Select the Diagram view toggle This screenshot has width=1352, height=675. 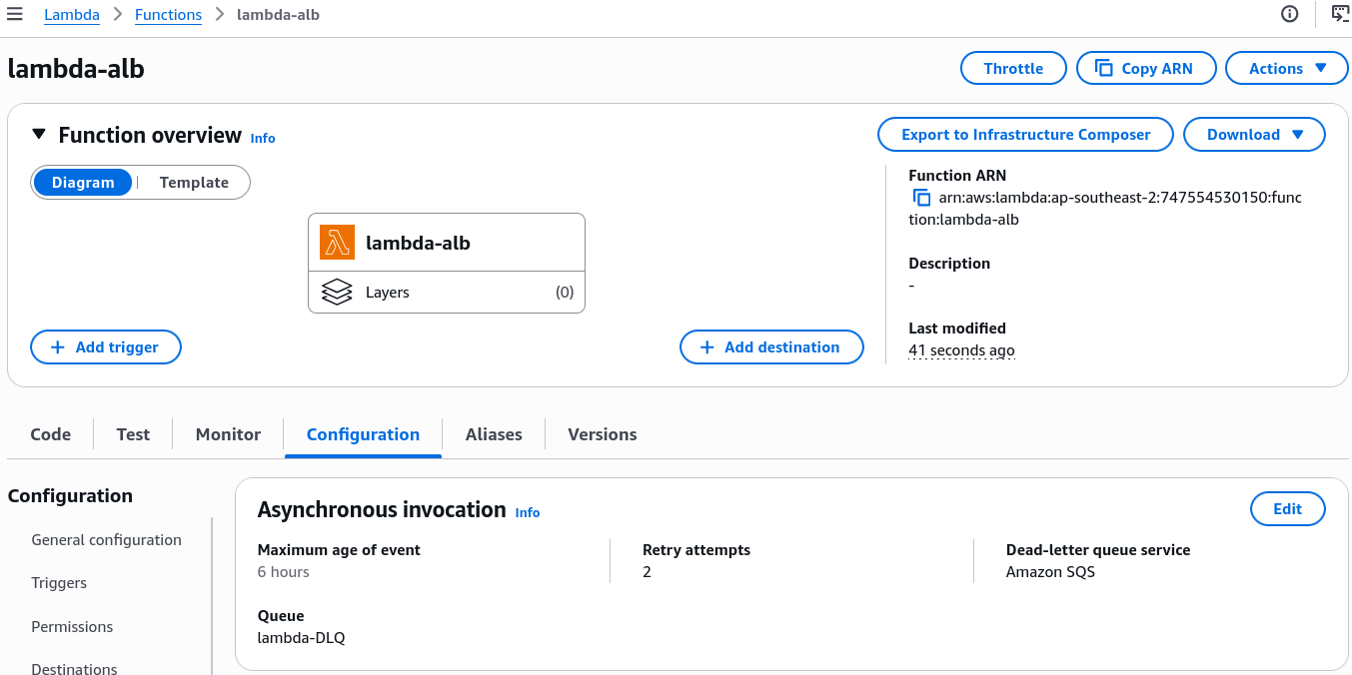click(x=83, y=183)
